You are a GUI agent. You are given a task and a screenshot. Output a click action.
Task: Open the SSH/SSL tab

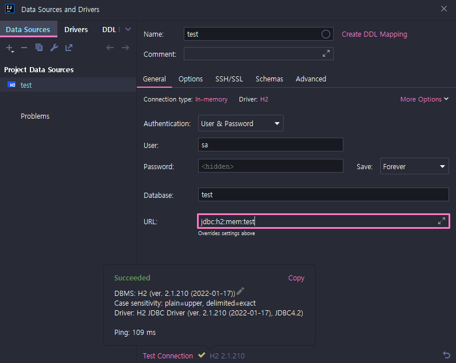pos(229,79)
